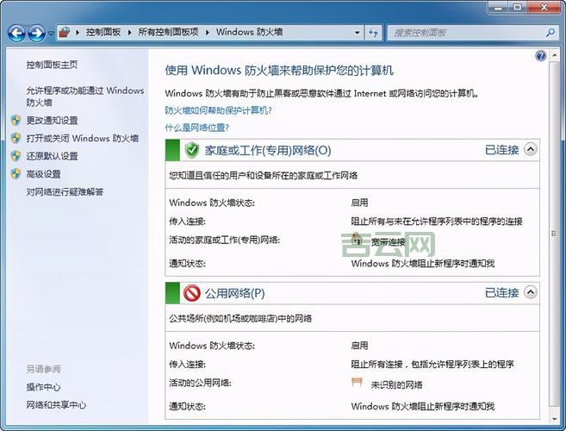The width and height of the screenshot is (566, 431).
Task: Click 未识别的网络 text
Action: point(396,384)
